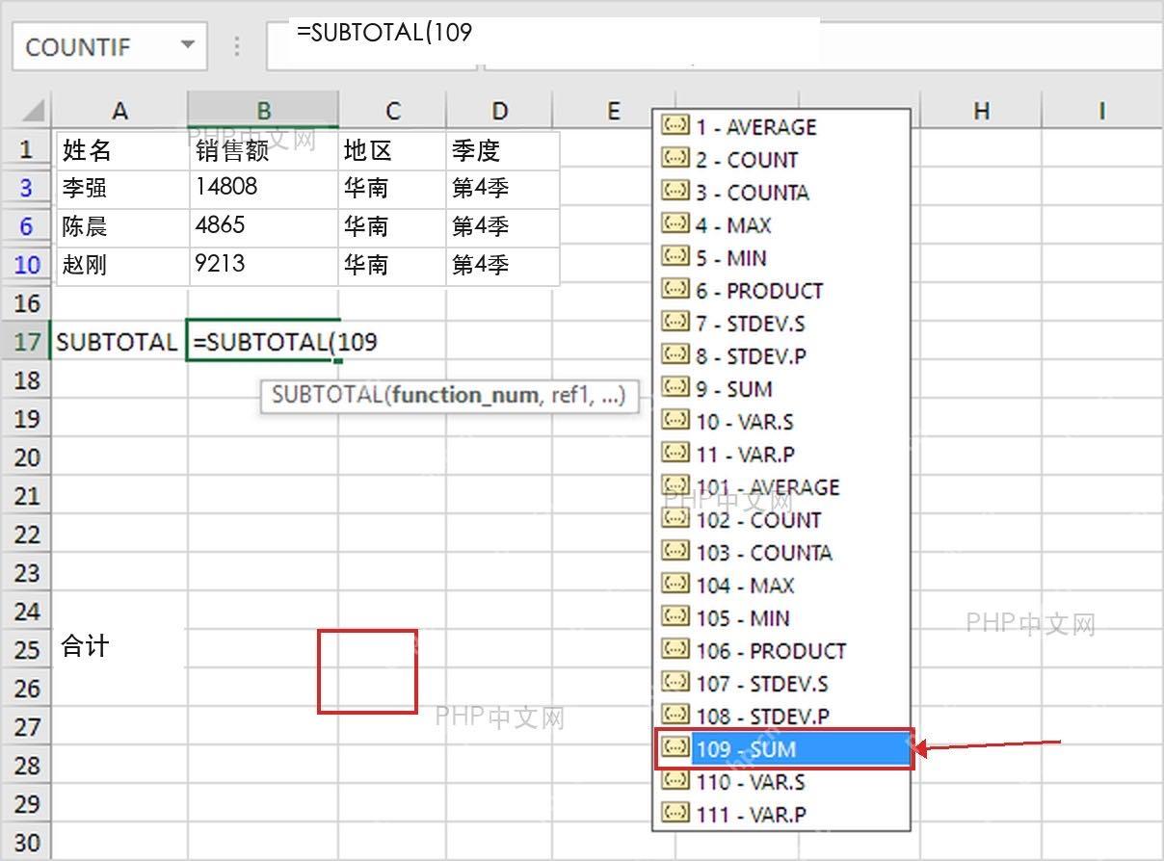
Task: Click the 销售额 header cell
Action: pyautogui.click(x=264, y=151)
